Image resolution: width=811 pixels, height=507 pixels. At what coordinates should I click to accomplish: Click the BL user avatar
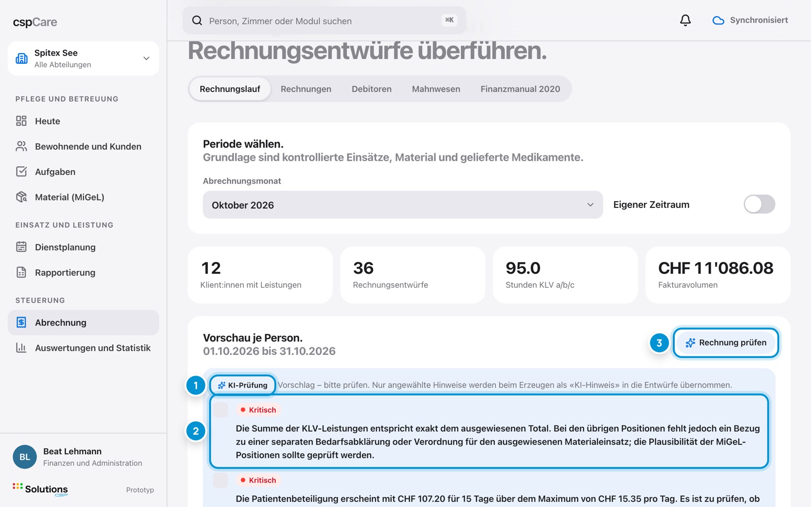point(25,457)
